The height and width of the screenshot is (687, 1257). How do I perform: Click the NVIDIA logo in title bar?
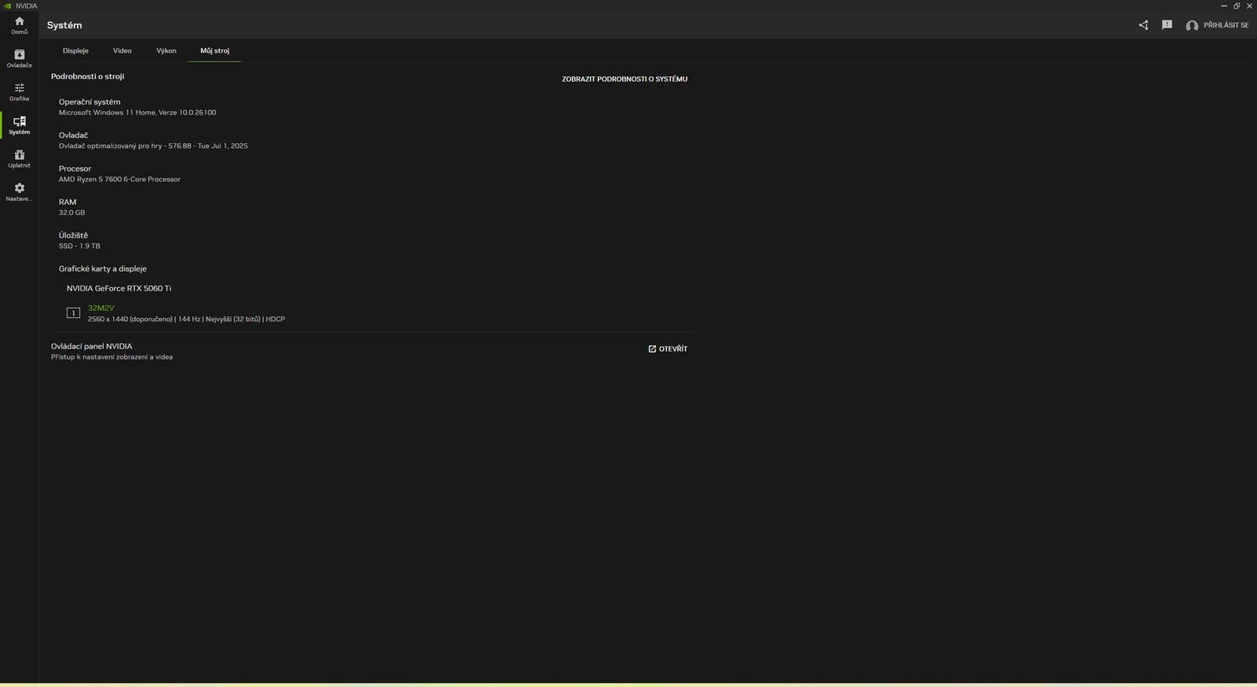point(7,5)
